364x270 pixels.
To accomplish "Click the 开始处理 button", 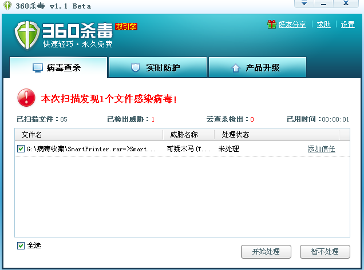I will tap(266, 252).
